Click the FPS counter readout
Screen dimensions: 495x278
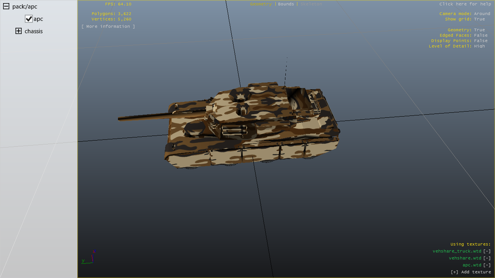point(118,4)
